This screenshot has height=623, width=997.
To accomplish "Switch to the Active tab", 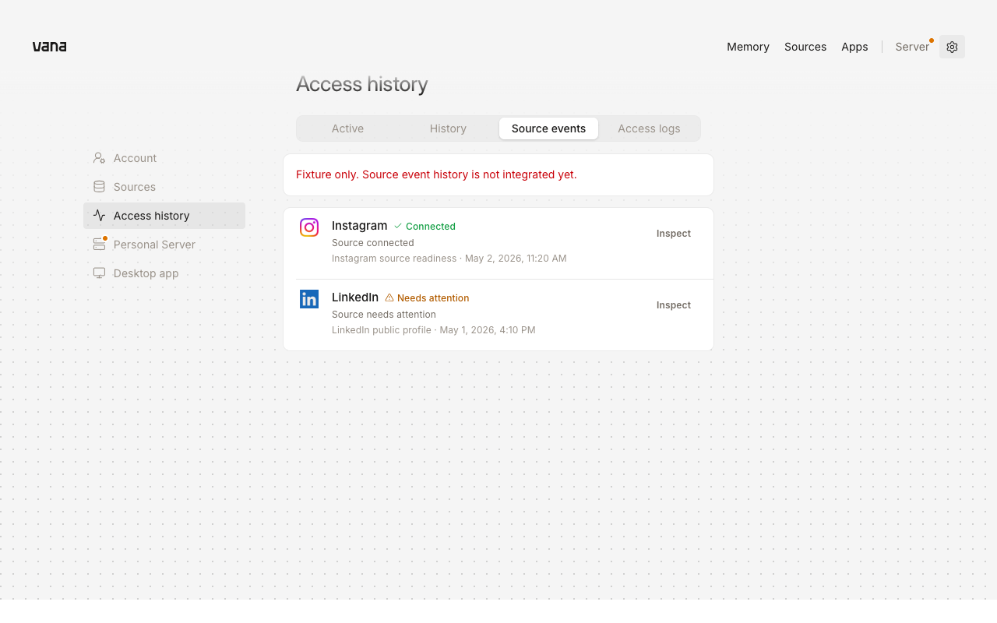I will click(347, 128).
